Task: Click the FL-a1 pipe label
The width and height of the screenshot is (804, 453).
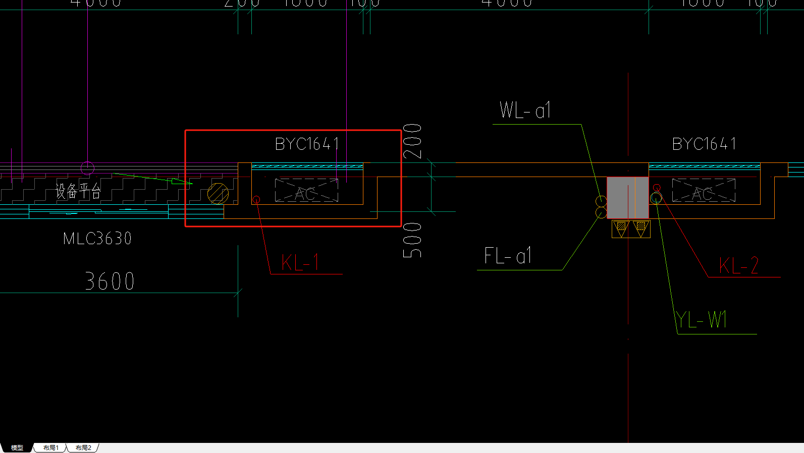Action: click(x=508, y=256)
